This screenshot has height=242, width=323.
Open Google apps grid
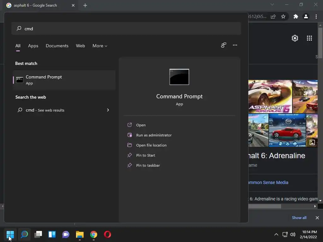pos(309,38)
